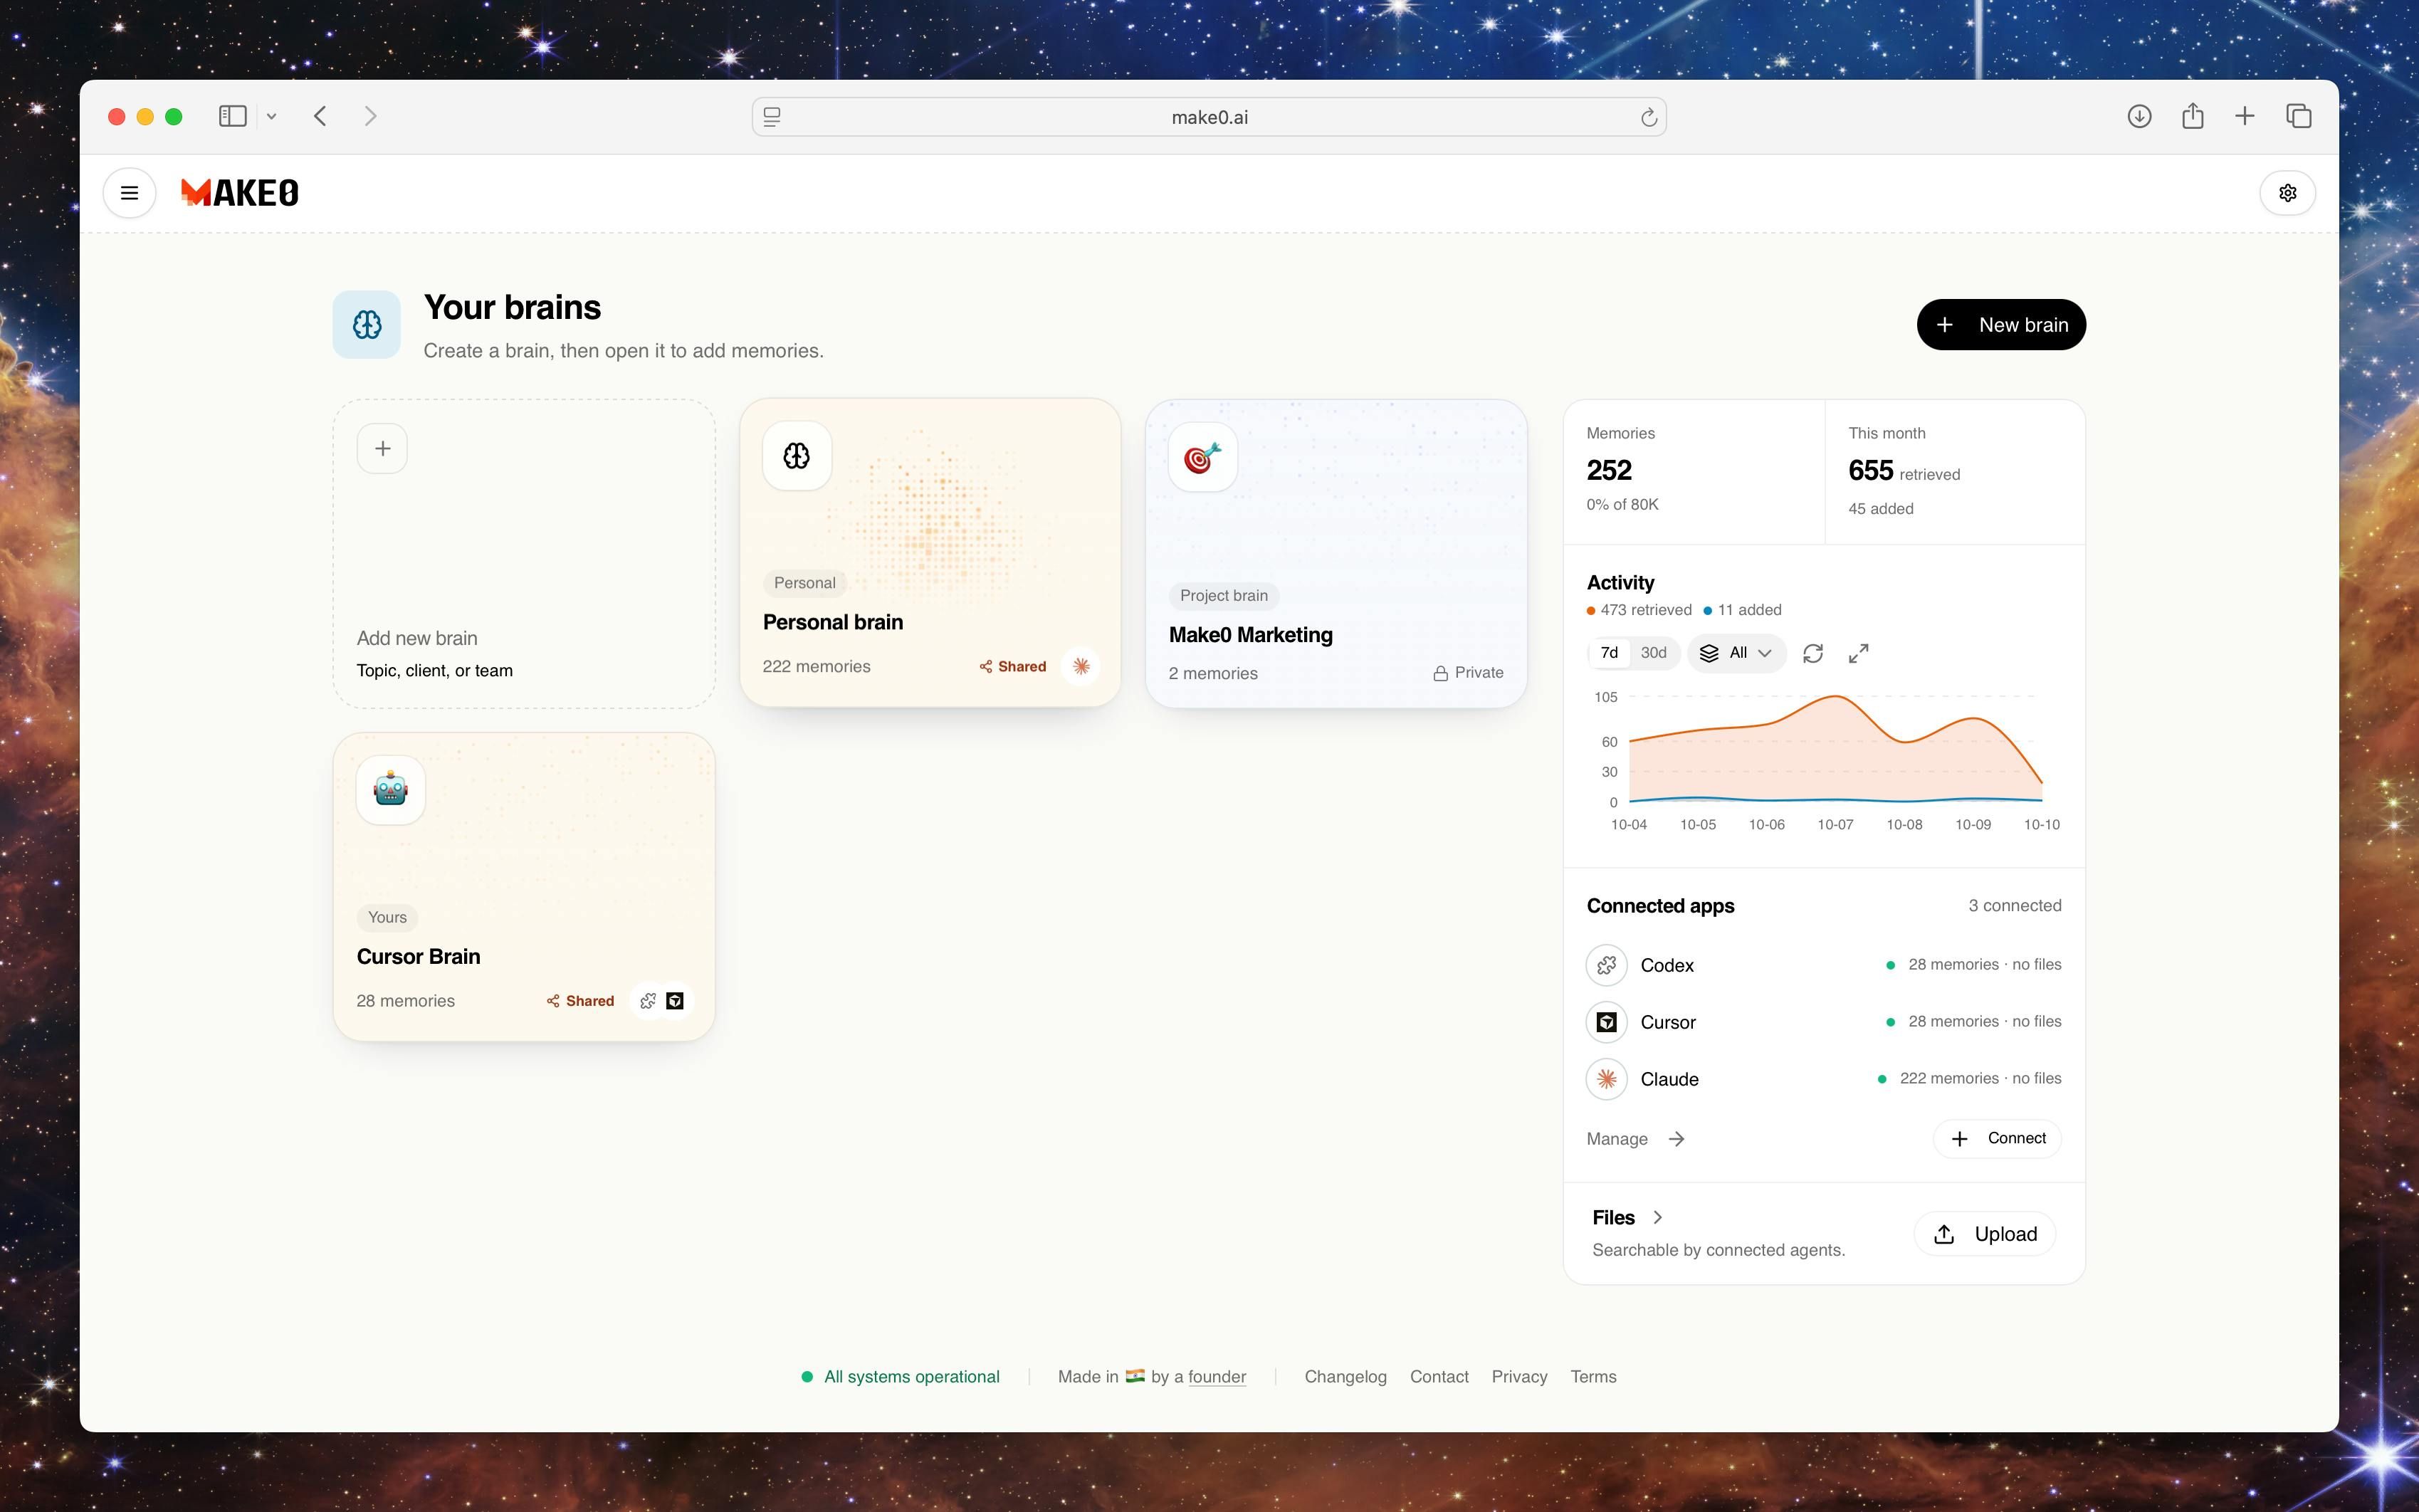Click Codex icon on Cursor Brain card
Image resolution: width=2419 pixels, height=1512 pixels.
tap(648, 1001)
